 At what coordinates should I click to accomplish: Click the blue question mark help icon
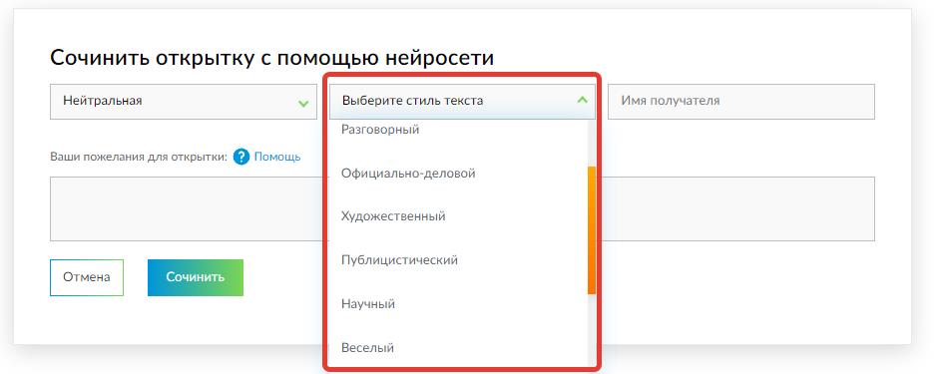pyautogui.click(x=241, y=157)
